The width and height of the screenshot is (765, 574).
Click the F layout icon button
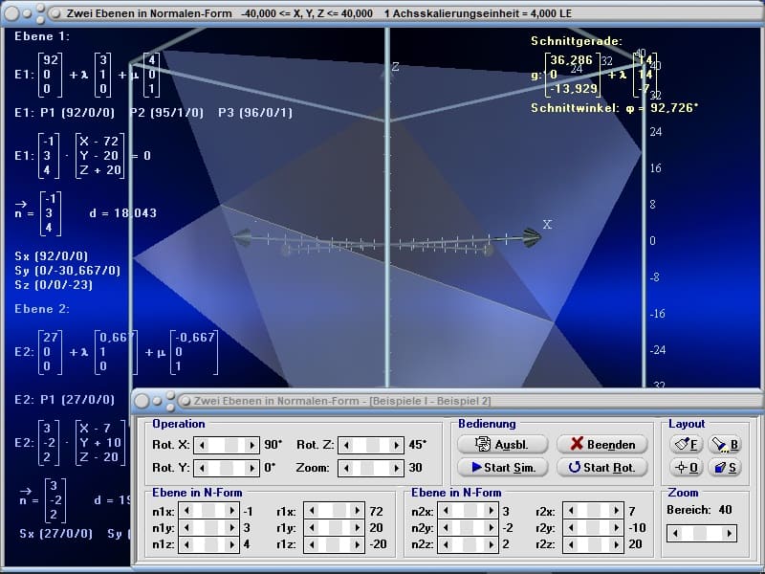tap(686, 444)
